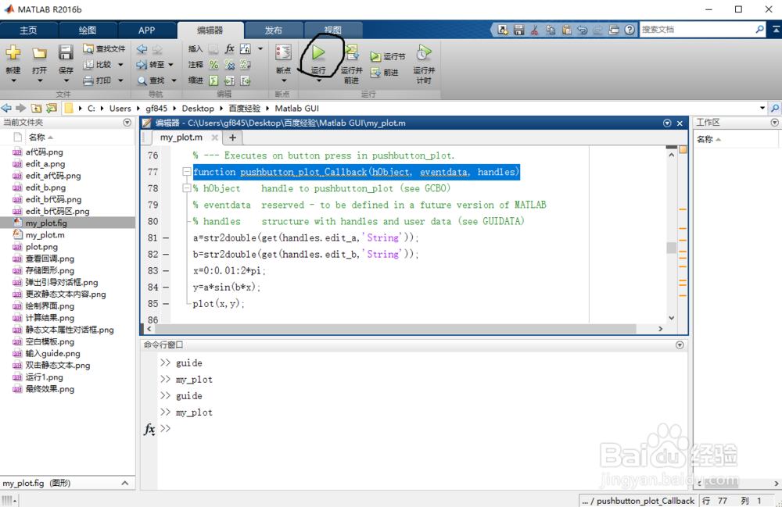Save the script using the 保存 icon
Viewport: 782px width, 507px height.
(66, 53)
